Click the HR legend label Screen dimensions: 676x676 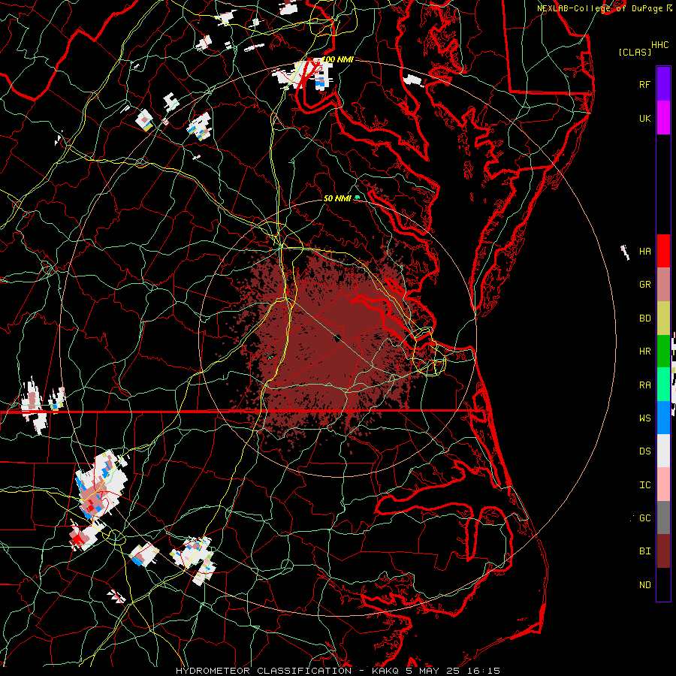(x=644, y=352)
